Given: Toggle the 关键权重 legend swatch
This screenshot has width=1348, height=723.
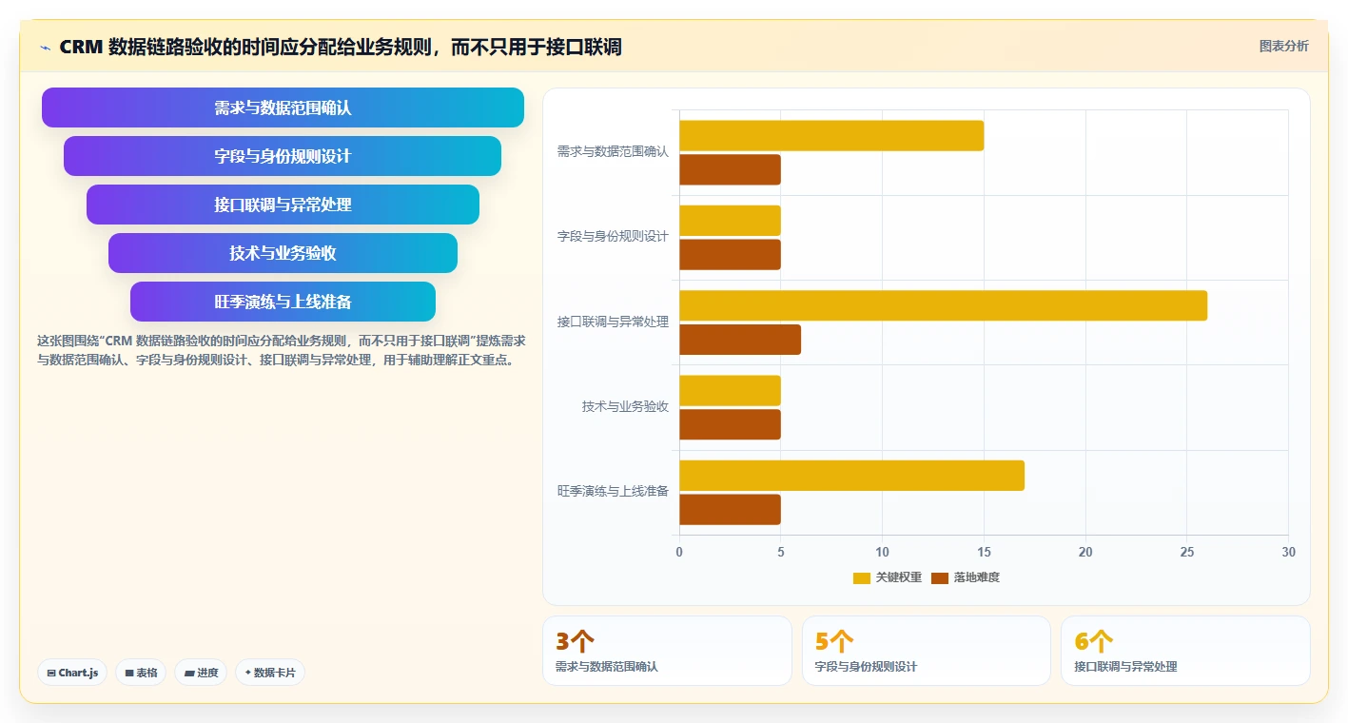Looking at the screenshot, I should [862, 577].
